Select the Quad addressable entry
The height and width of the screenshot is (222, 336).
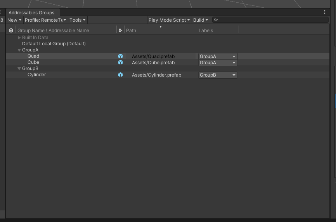pos(168,56)
